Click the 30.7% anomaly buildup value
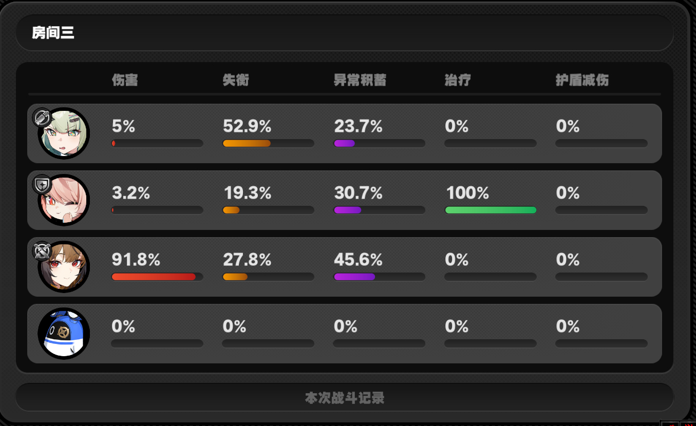Viewport: 696px width, 426px height. [x=358, y=193]
